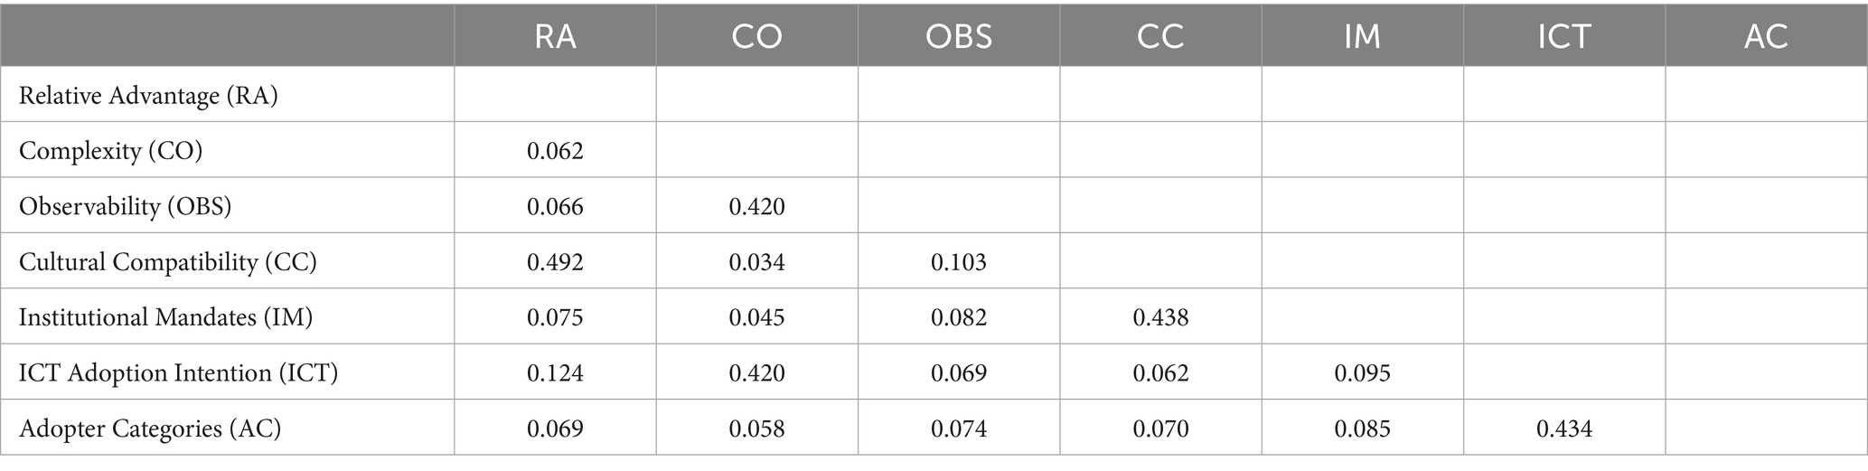Select the Observability (OBS) row label
The height and width of the screenshot is (471, 1868).
pyautogui.click(x=126, y=206)
